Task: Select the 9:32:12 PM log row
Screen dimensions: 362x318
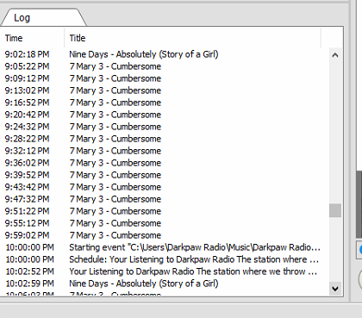Action: [x=165, y=151]
